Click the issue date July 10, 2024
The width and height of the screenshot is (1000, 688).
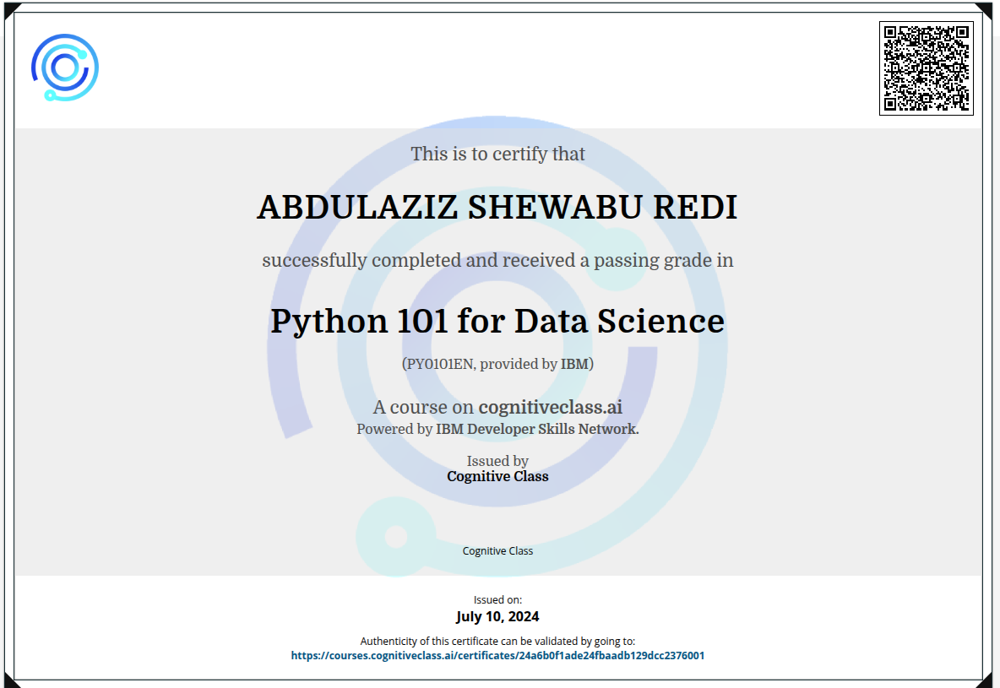click(x=497, y=616)
